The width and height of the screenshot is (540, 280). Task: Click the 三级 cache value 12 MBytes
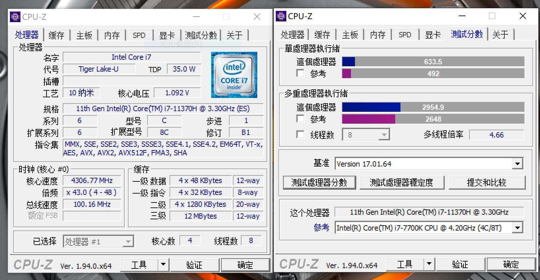201,216
